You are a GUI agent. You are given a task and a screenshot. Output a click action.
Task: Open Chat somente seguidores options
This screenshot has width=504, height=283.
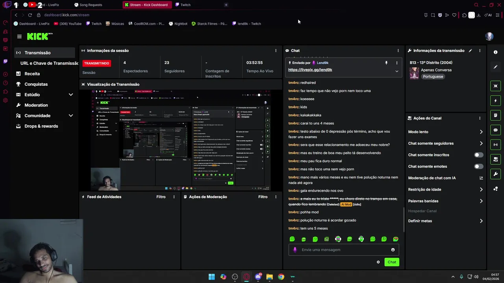pyautogui.click(x=445, y=143)
